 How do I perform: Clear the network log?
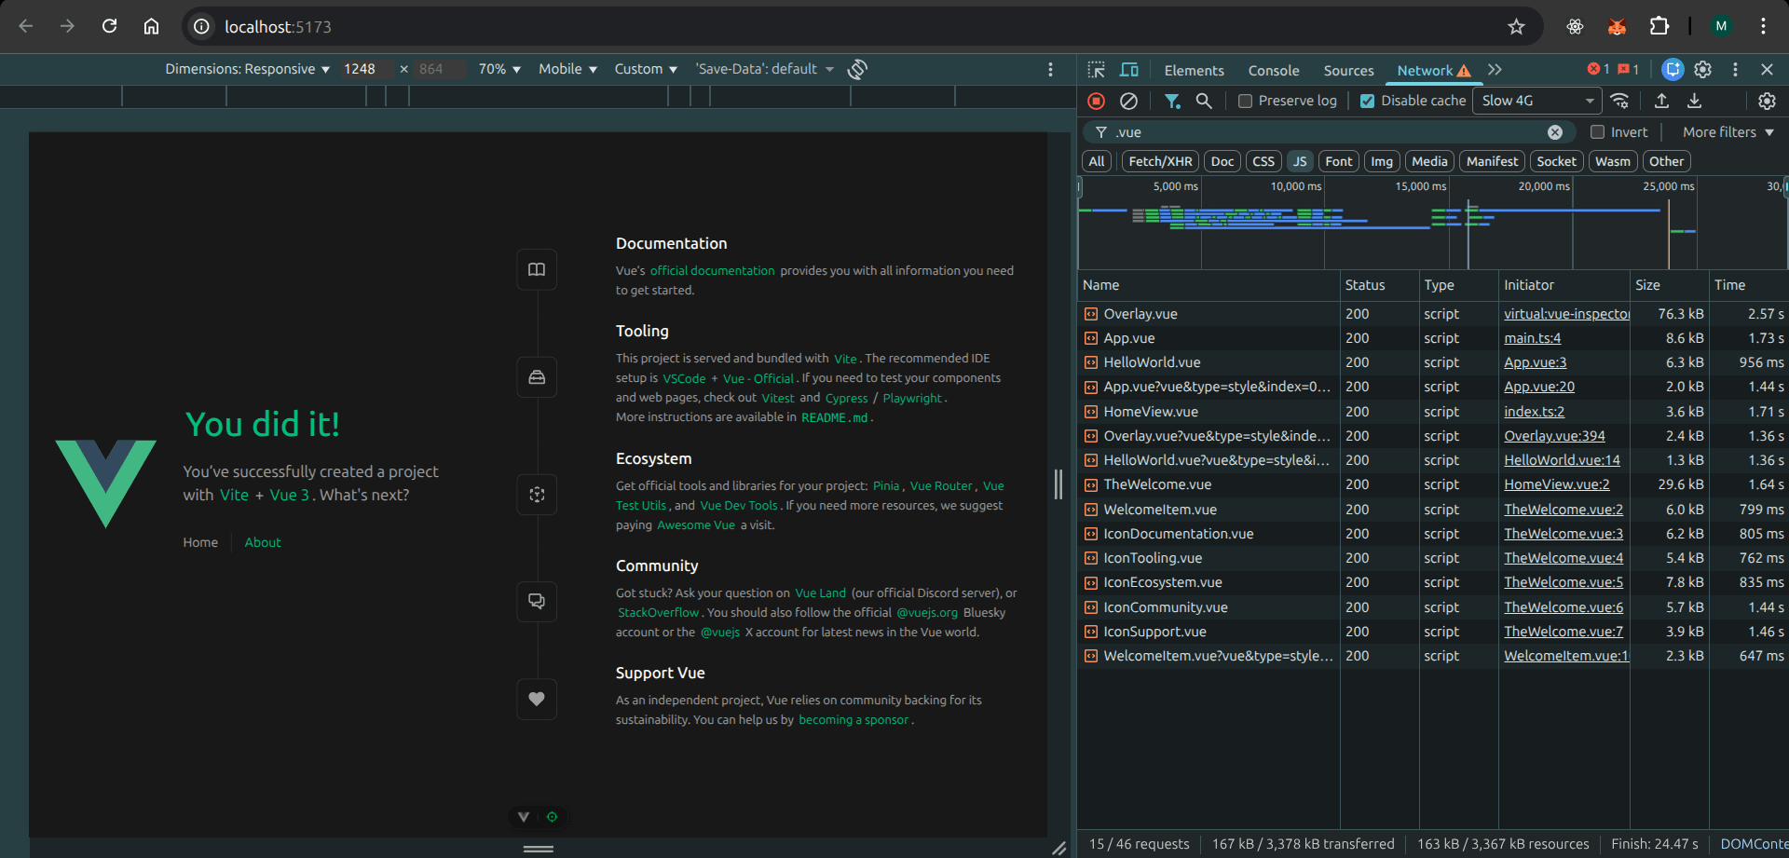coord(1128,101)
